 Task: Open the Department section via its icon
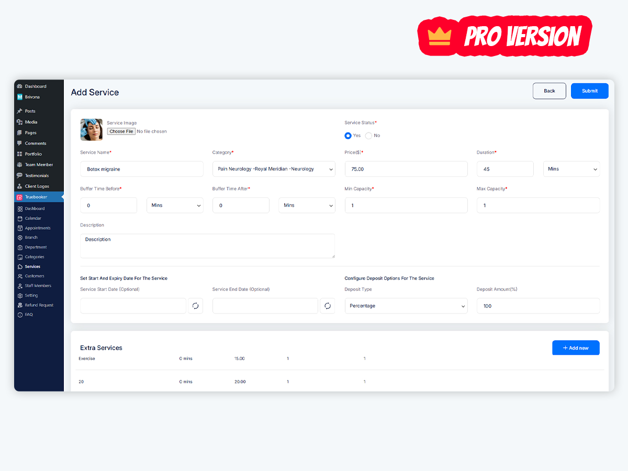tap(21, 246)
